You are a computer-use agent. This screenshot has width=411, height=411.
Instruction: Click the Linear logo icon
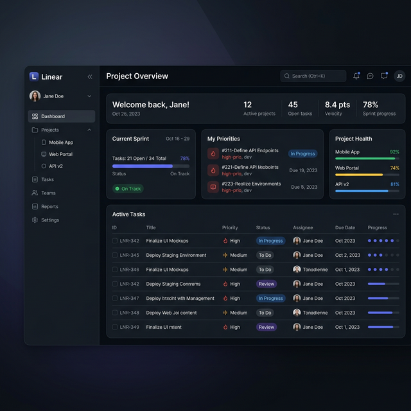pyautogui.click(x=34, y=76)
